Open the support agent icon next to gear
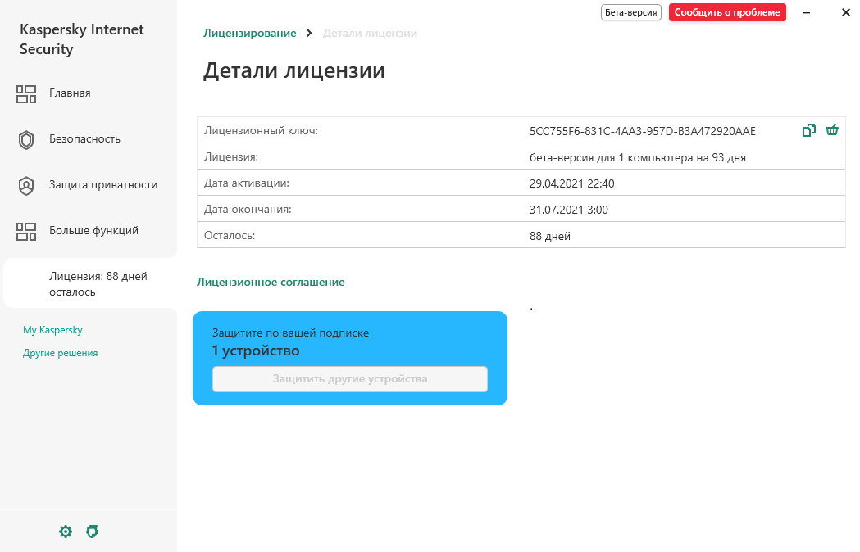 92,532
